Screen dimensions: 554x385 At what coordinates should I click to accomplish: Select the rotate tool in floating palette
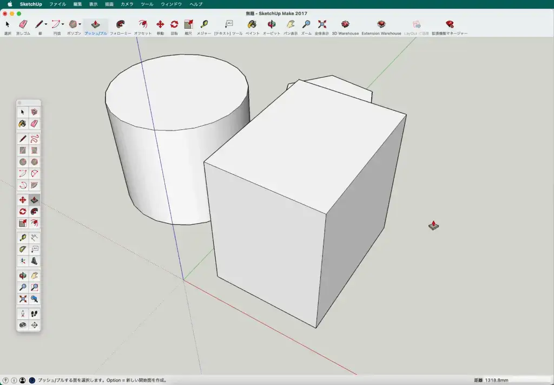click(x=23, y=211)
